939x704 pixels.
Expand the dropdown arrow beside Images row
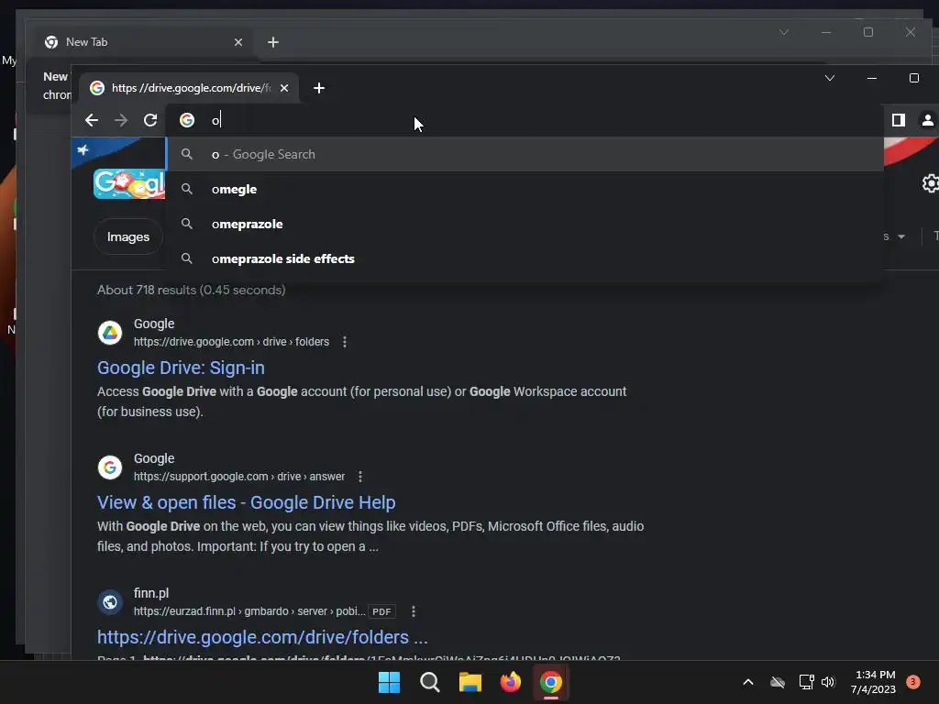[x=901, y=236]
